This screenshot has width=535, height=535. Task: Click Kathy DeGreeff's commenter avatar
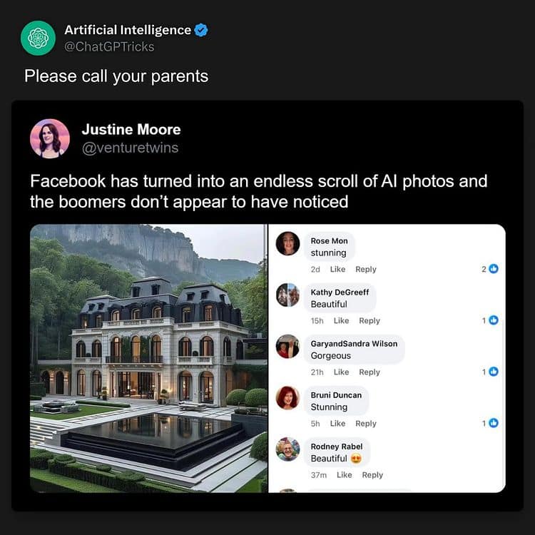287,295
